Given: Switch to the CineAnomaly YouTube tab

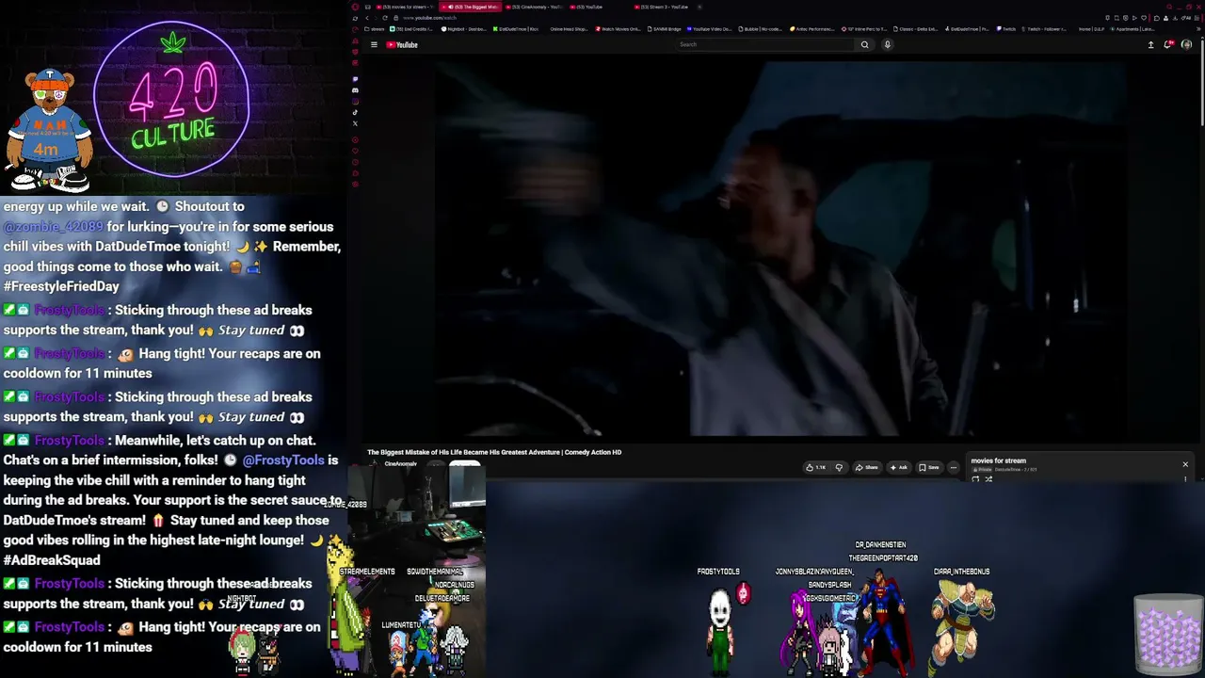Looking at the screenshot, I should [537, 7].
